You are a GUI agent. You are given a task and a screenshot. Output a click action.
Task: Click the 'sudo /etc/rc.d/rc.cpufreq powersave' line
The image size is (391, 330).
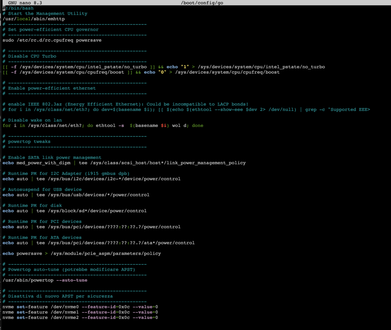[52, 40]
